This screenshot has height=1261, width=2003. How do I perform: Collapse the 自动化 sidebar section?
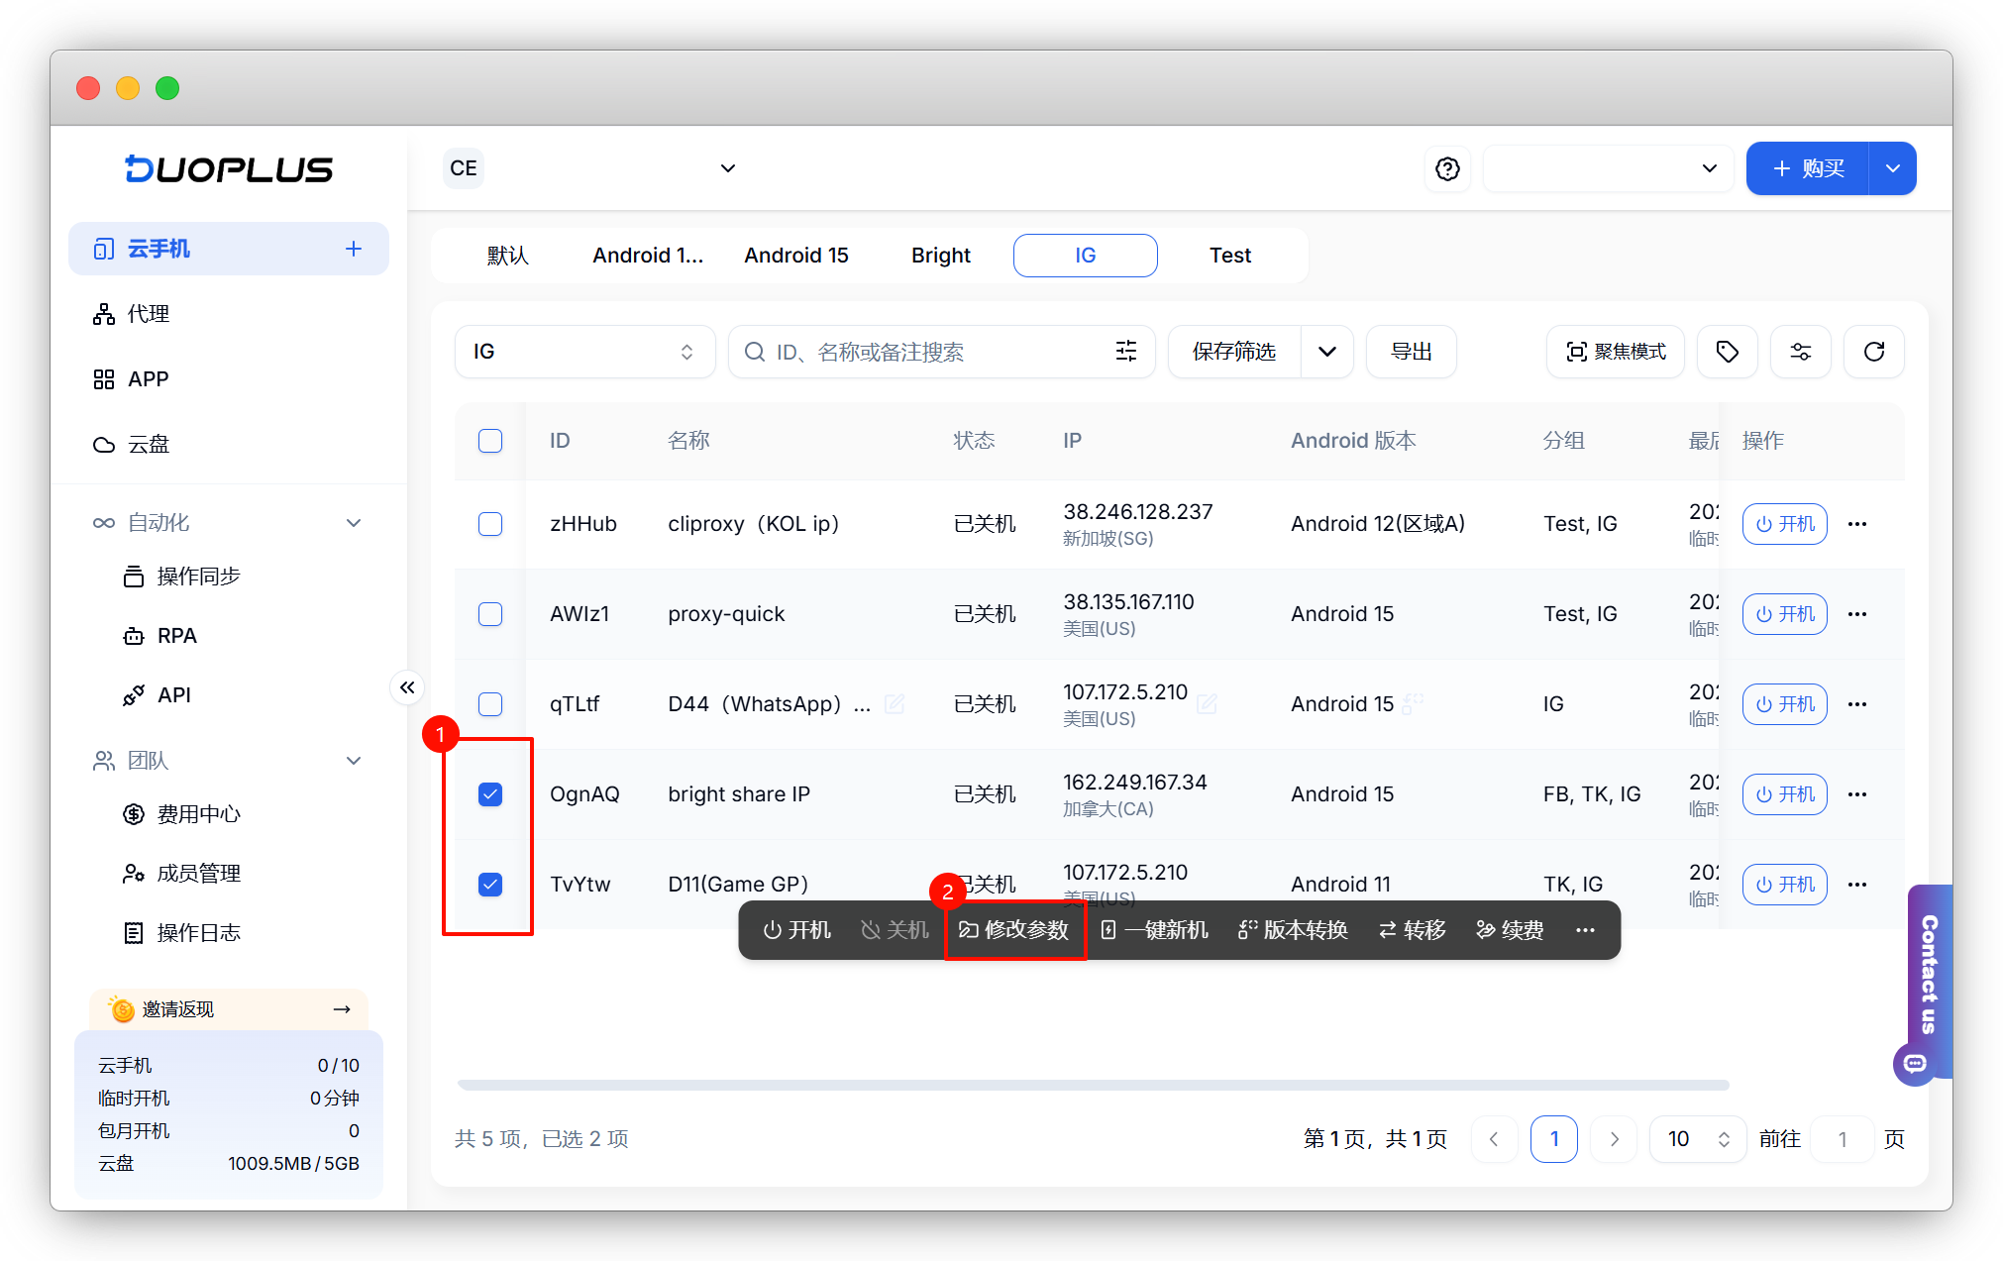(x=354, y=523)
